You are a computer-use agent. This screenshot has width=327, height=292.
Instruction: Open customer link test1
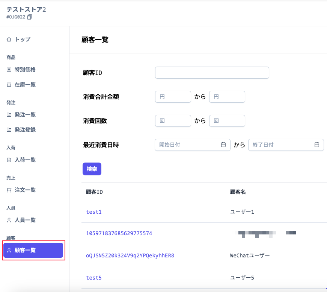click(x=94, y=212)
